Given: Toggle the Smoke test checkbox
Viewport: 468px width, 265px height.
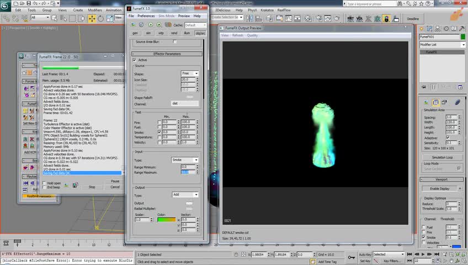Looking at the screenshot, I should (x=159, y=132).
